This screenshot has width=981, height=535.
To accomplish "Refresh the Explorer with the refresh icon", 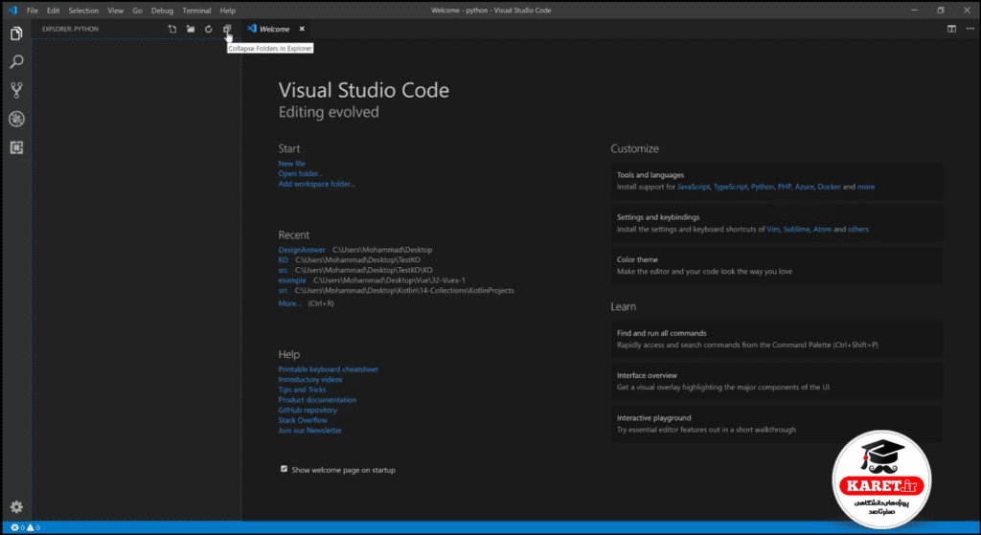I will 208,29.
